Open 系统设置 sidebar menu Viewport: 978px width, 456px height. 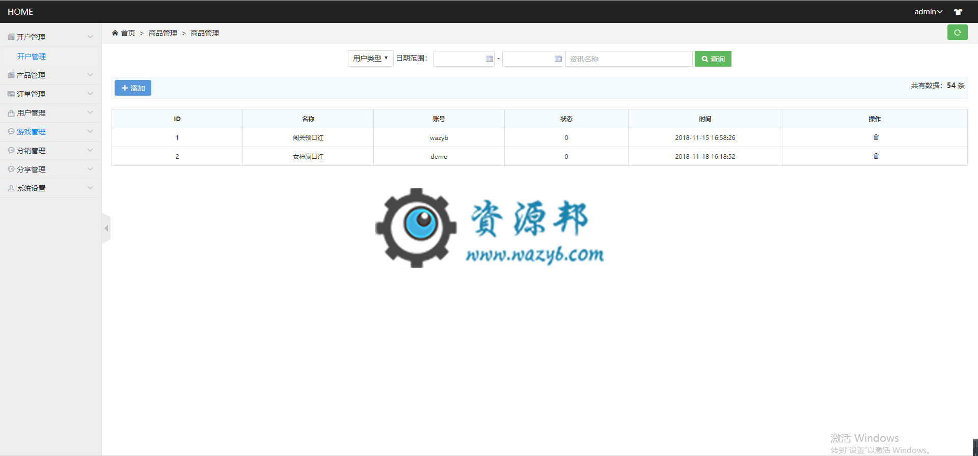[51, 188]
